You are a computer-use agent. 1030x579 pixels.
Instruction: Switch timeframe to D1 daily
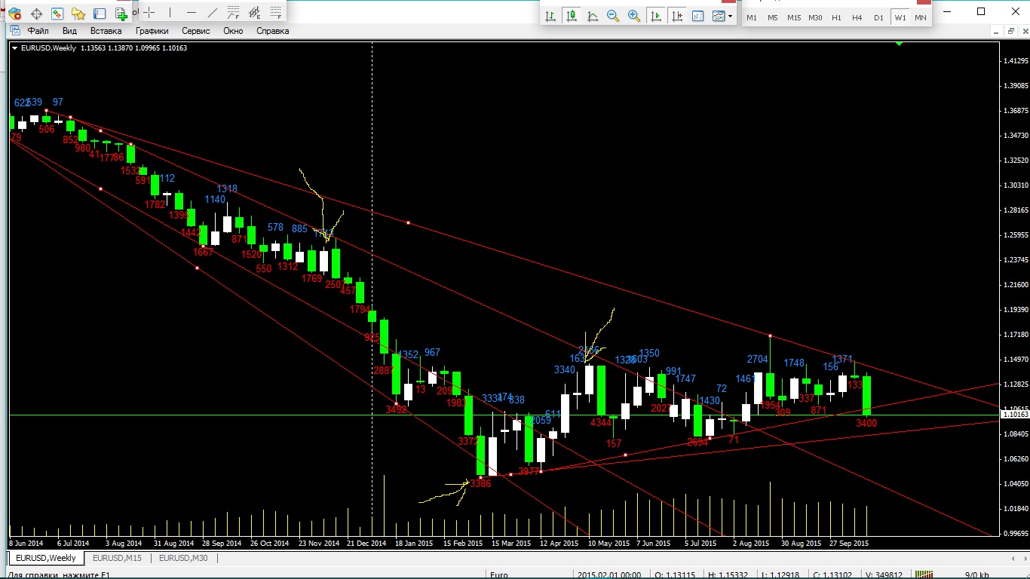[878, 17]
